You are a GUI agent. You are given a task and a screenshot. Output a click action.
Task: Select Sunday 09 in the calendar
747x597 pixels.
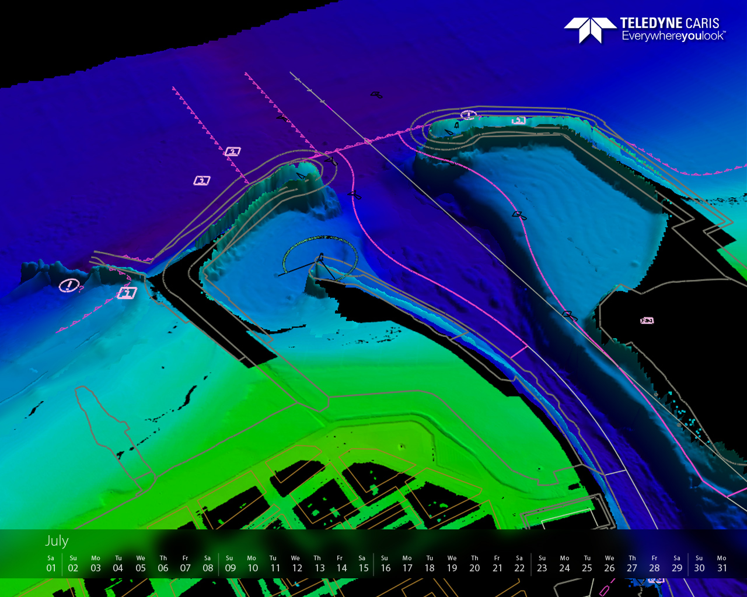(230, 564)
